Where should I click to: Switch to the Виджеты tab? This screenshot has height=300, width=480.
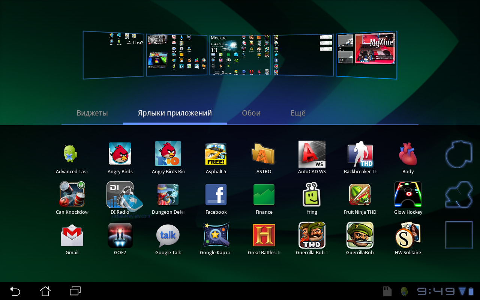coord(92,113)
